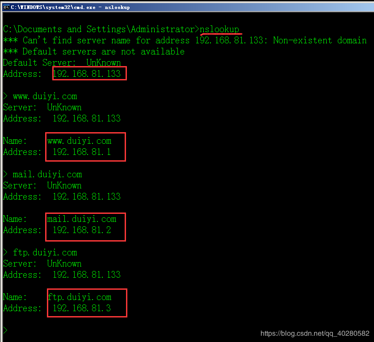
Task: Click the window title text ending in nslookup
Action: 71,7
